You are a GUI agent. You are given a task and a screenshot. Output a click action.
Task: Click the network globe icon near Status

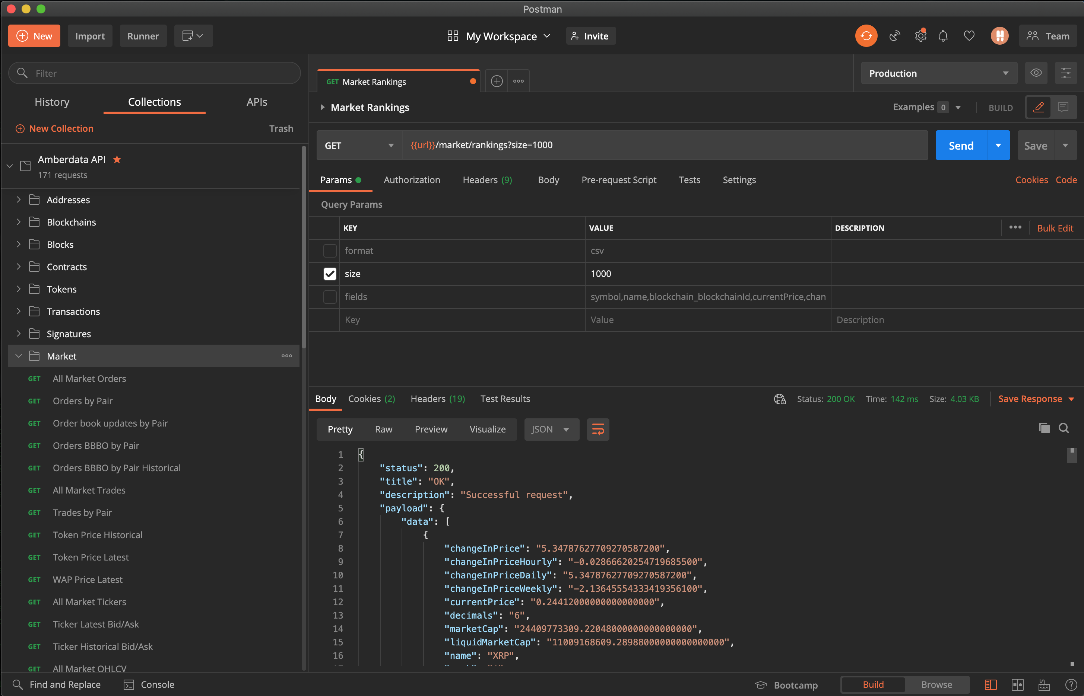pos(780,399)
